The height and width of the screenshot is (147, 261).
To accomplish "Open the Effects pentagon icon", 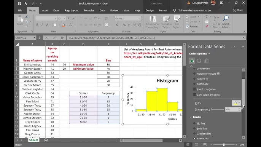I will point(199,61).
